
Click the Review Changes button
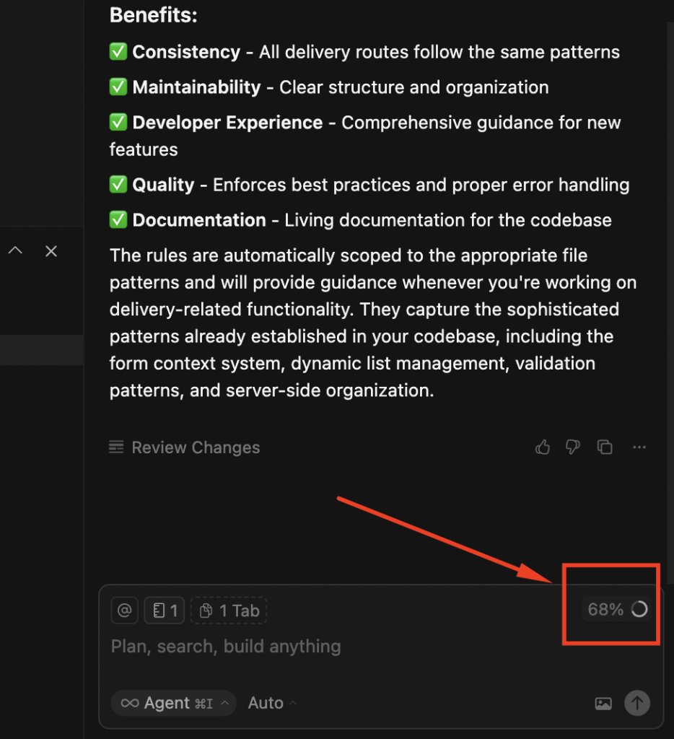(185, 447)
